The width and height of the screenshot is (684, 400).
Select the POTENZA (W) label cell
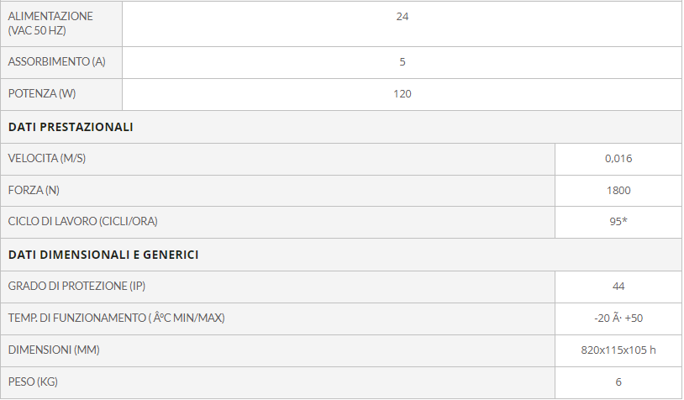pos(61,94)
